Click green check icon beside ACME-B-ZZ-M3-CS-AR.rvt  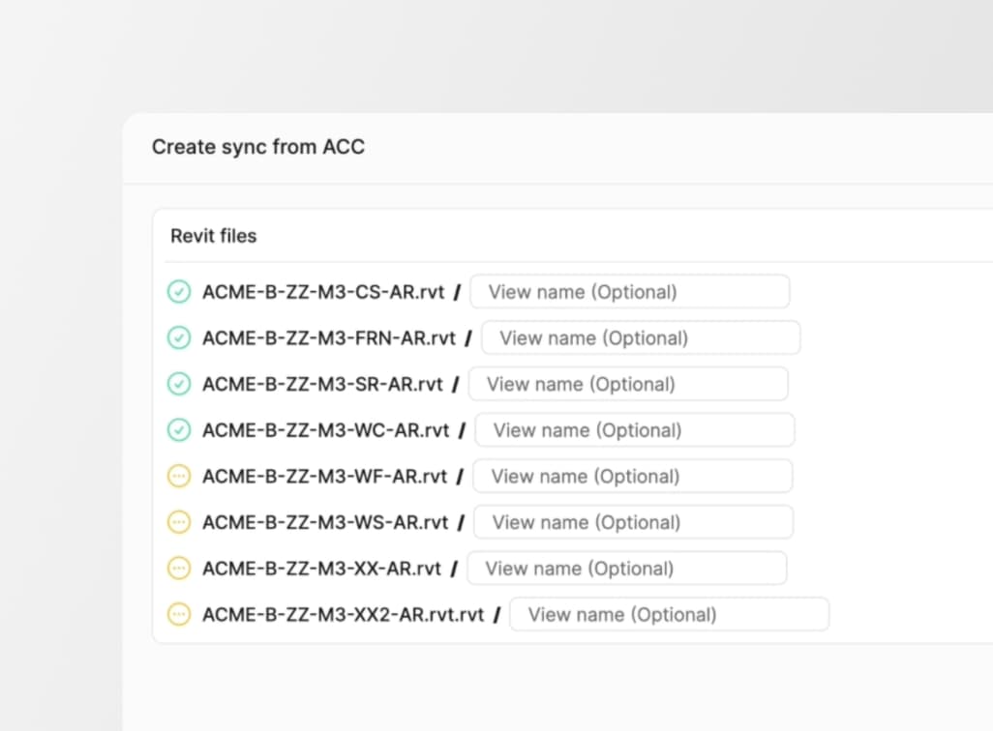(x=179, y=292)
